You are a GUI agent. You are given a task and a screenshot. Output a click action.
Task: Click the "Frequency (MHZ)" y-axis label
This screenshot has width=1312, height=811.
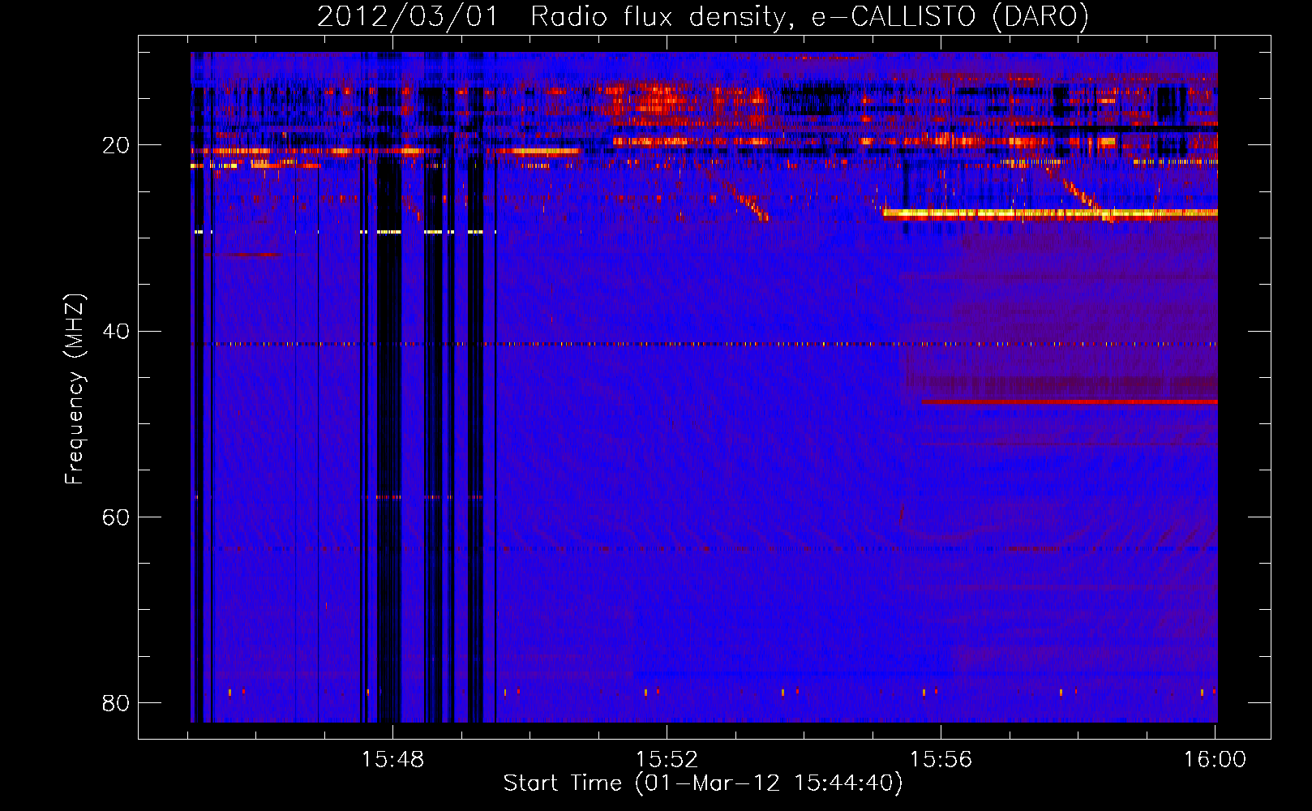tap(75, 389)
